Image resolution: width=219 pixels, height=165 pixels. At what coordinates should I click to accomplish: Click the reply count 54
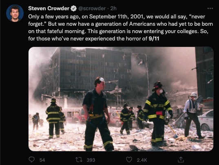tap(42, 160)
